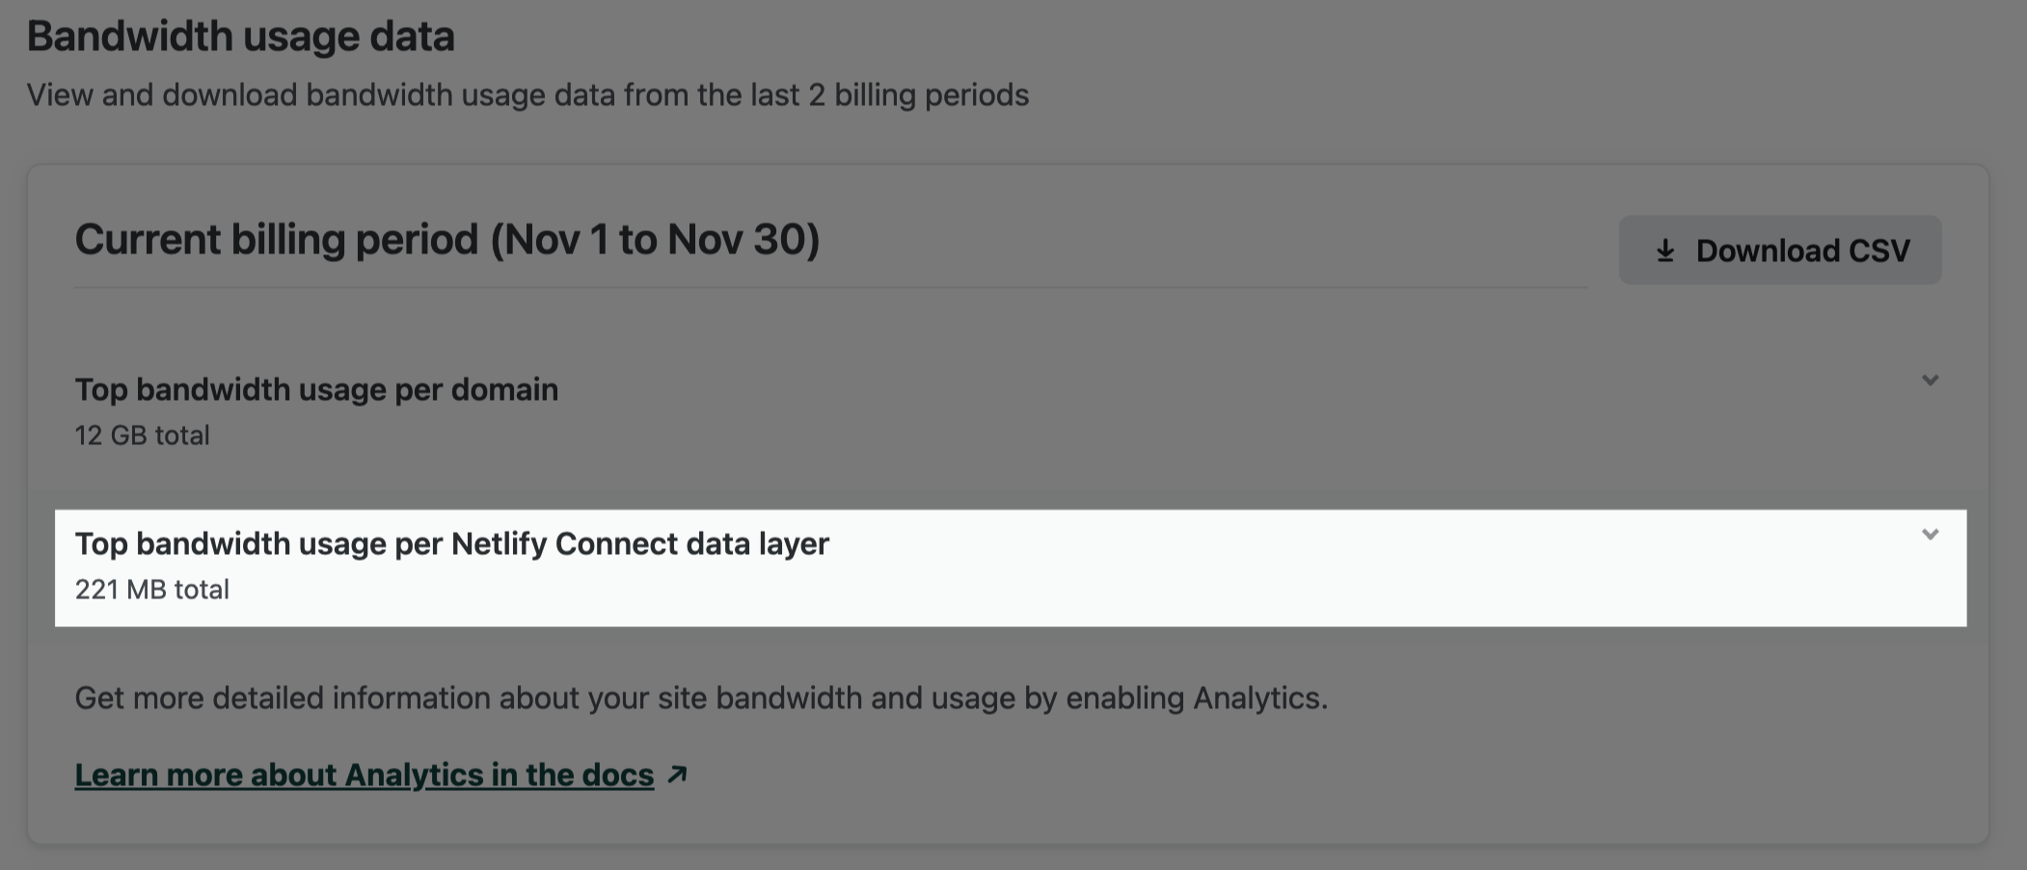Click the 'Bandwidth usage data' page heading
The height and width of the screenshot is (870, 2027).
click(240, 37)
